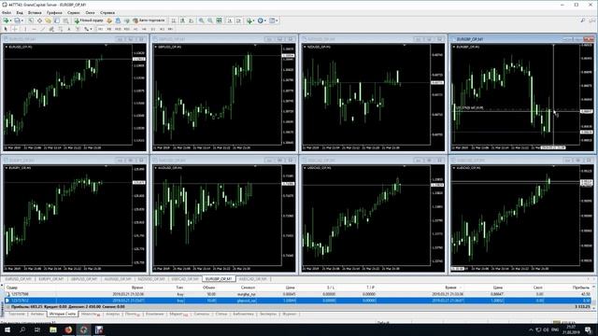Select the Text tool
Screen dimensions: 598x336
point(69,29)
